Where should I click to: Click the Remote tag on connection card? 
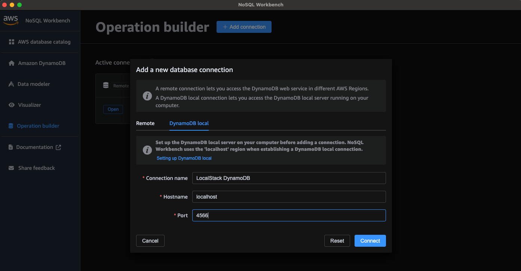click(x=120, y=86)
